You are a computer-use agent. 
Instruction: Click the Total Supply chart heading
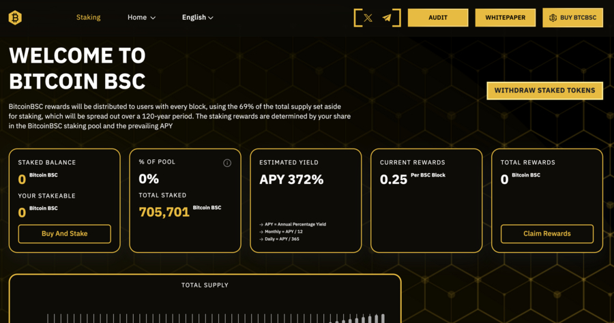click(x=205, y=285)
